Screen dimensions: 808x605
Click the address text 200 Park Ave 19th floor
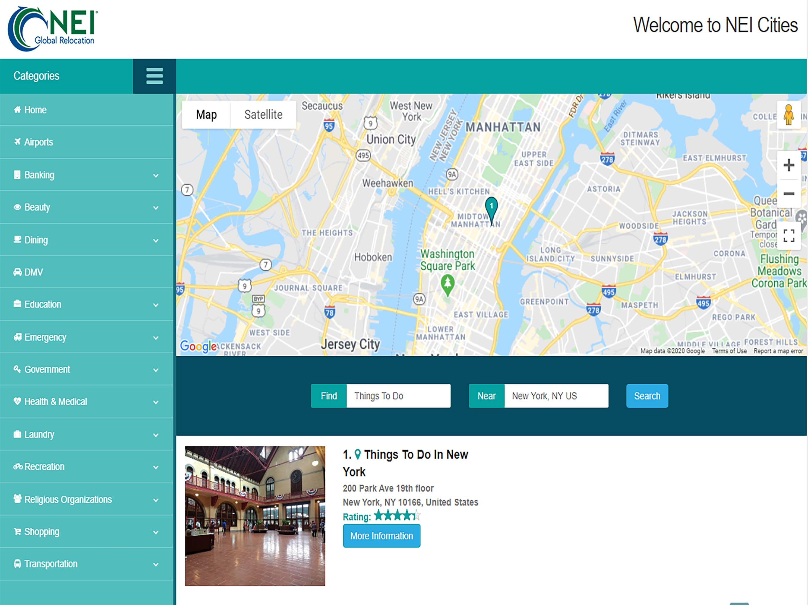click(388, 488)
